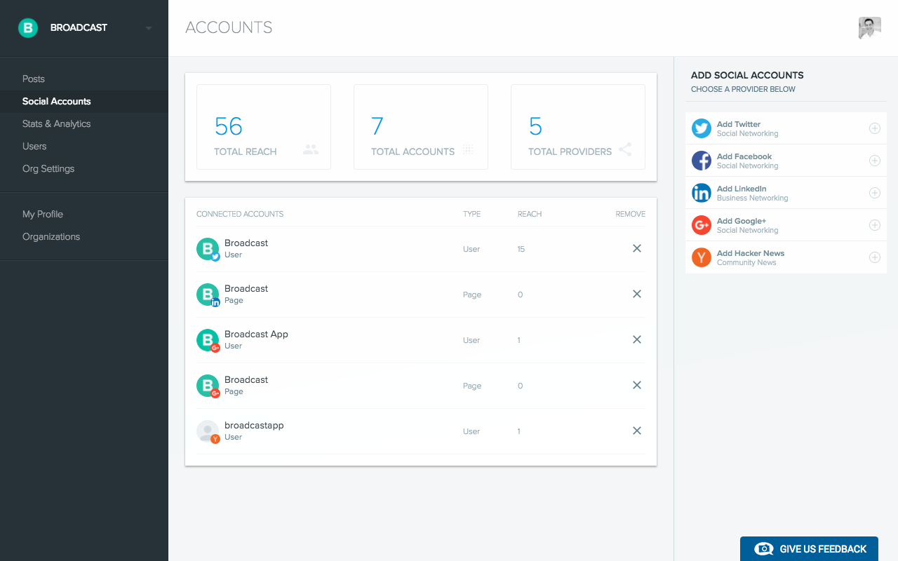This screenshot has height=561, width=898.
Task: Click the Give Us Feedback button
Action: 809,549
